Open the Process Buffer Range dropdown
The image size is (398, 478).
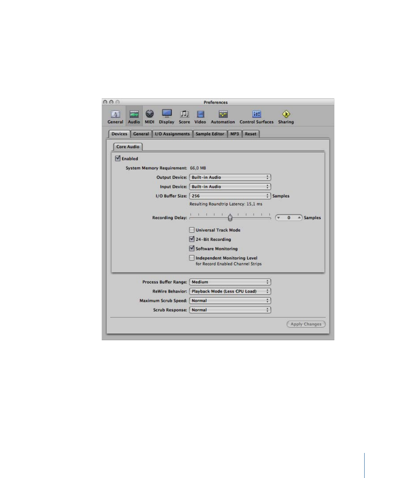point(230,282)
